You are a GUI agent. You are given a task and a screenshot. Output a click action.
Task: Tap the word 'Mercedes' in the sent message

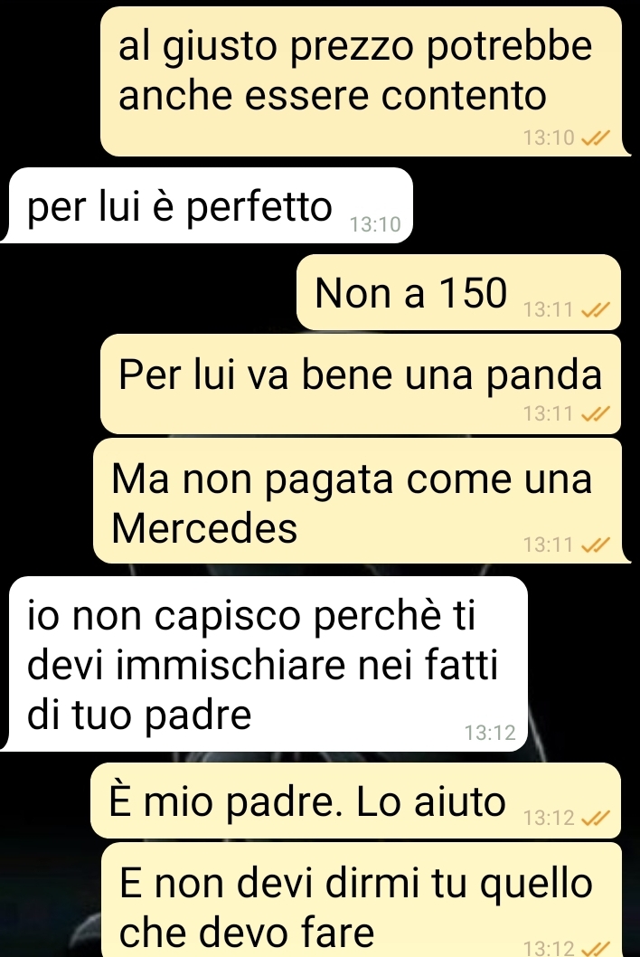tap(204, 528)
